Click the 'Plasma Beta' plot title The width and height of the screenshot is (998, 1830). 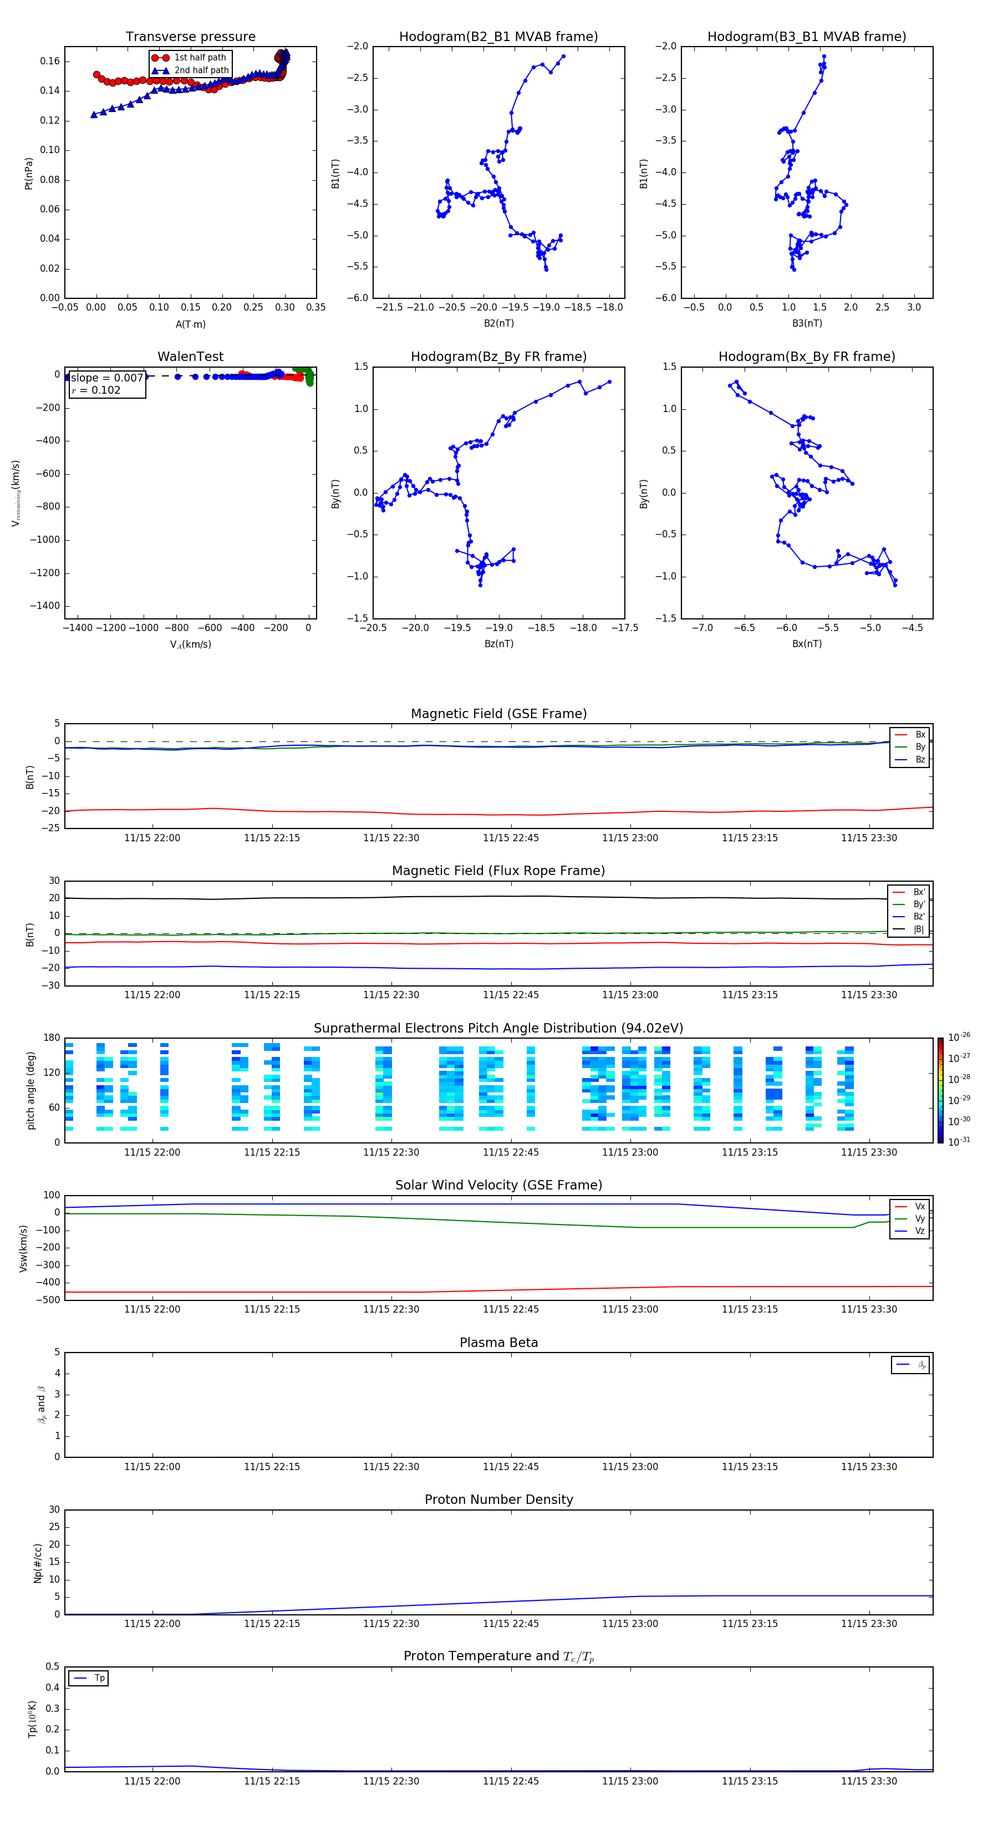coord(498,1343)
